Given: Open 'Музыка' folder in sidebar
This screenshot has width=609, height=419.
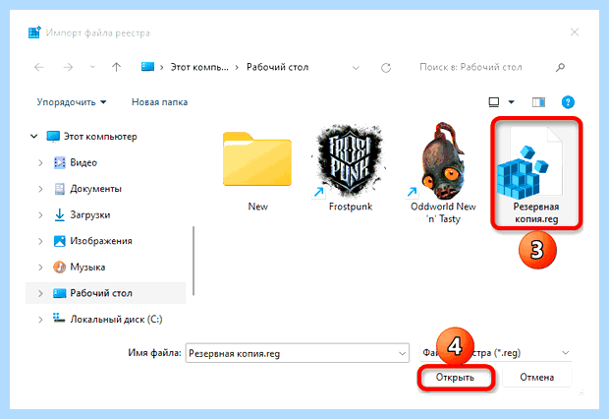Looking at the screenshot, I should pyautogui.click(x=80, y=267).
